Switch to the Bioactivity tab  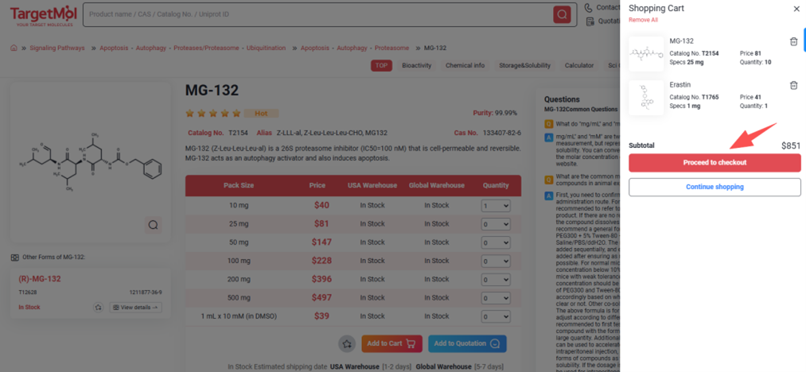pyautogui.click(x=417, y=65)
